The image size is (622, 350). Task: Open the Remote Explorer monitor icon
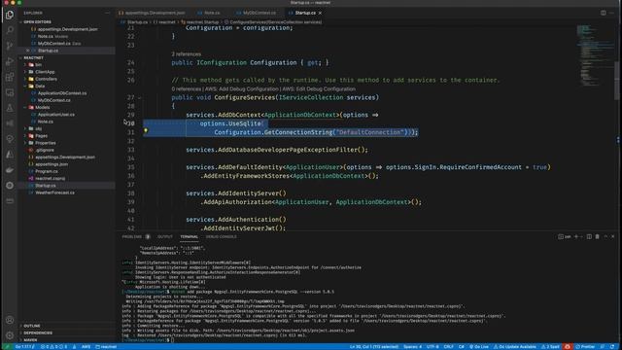[x=10, y=92]
